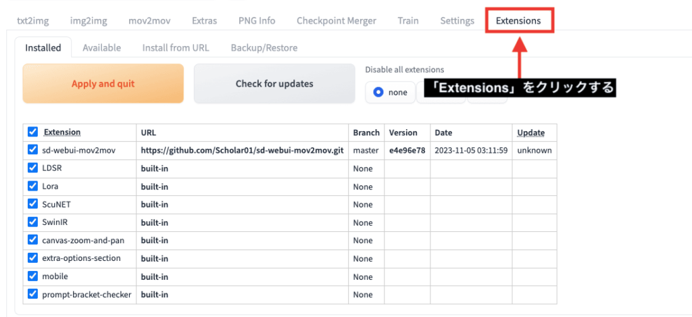Disable the canvas-zoom-and-pan checkbox

coord(32,240)
